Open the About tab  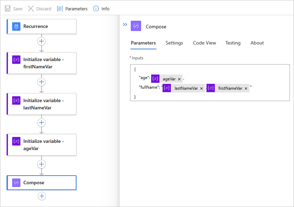257,43
